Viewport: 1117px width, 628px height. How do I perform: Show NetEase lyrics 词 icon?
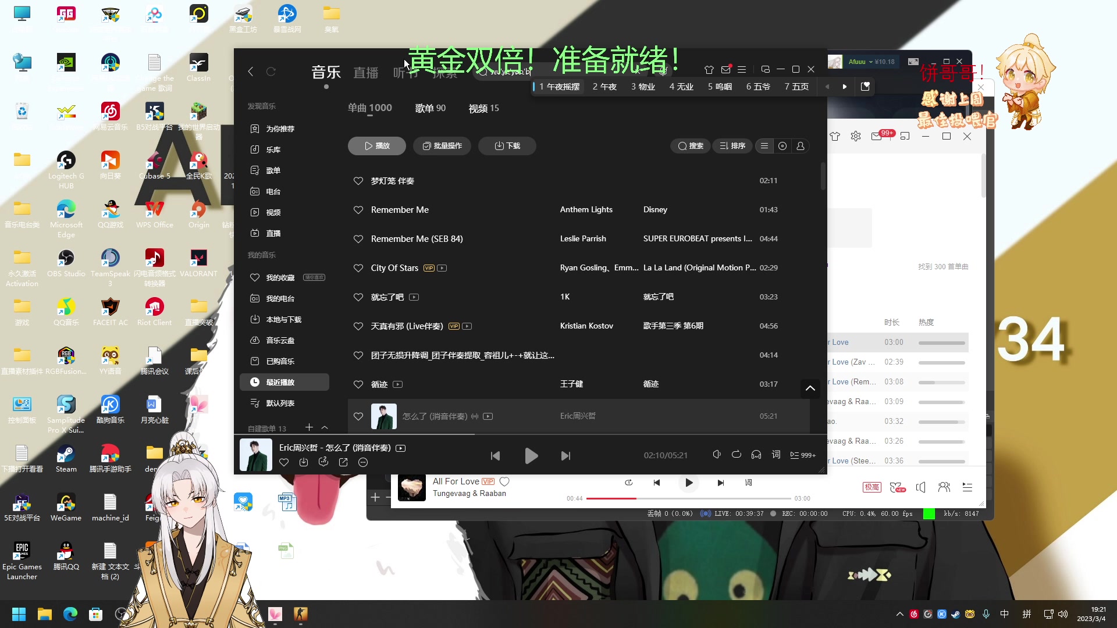coord(749,483)
